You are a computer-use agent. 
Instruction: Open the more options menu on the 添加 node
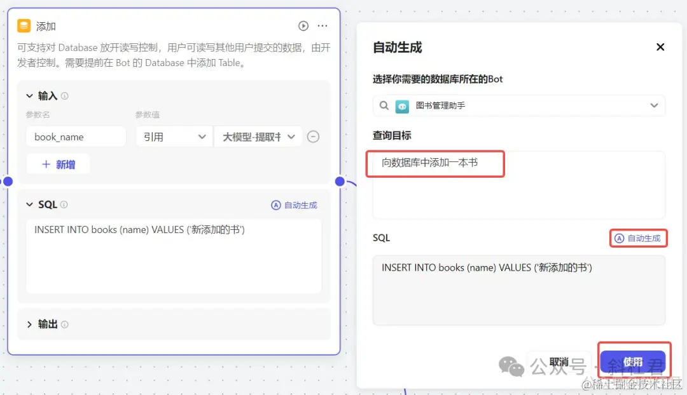click(x=323, y=25)
